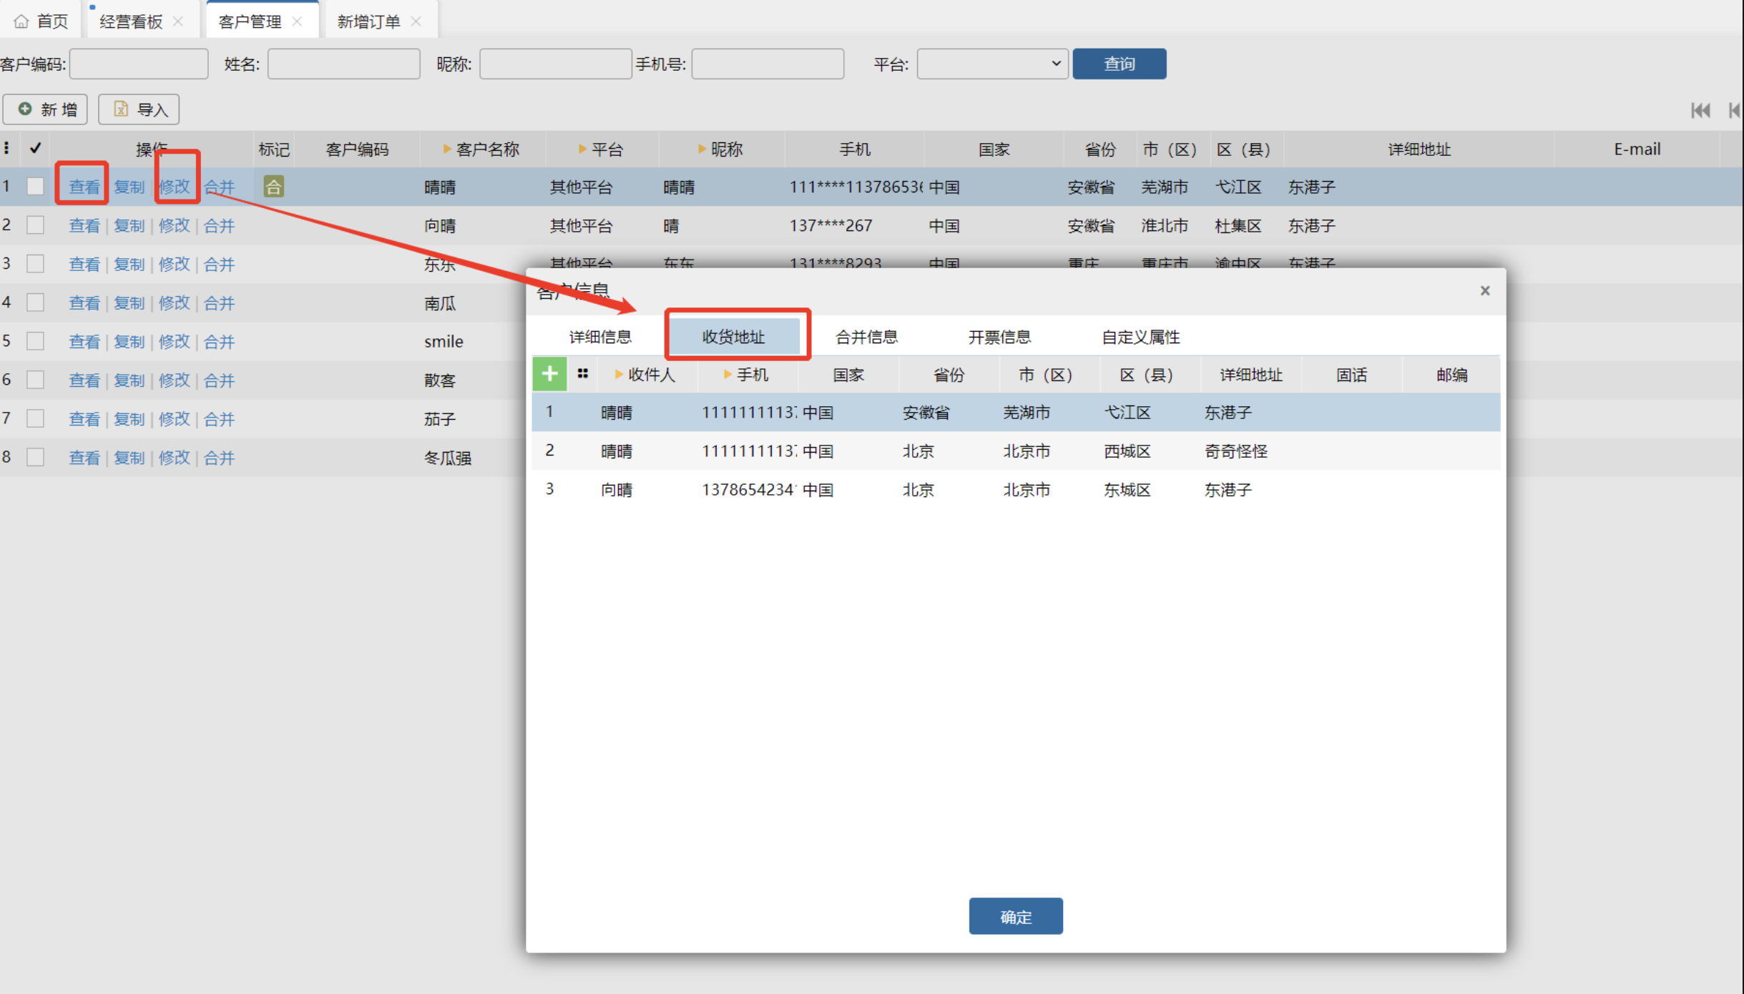The image size is (1744, 994).
Task: Check the checkbox for row 4 南瓜
Action: (x=35, y=302)
